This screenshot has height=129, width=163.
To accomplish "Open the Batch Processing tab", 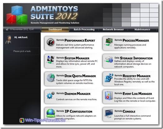I will 84,30.
